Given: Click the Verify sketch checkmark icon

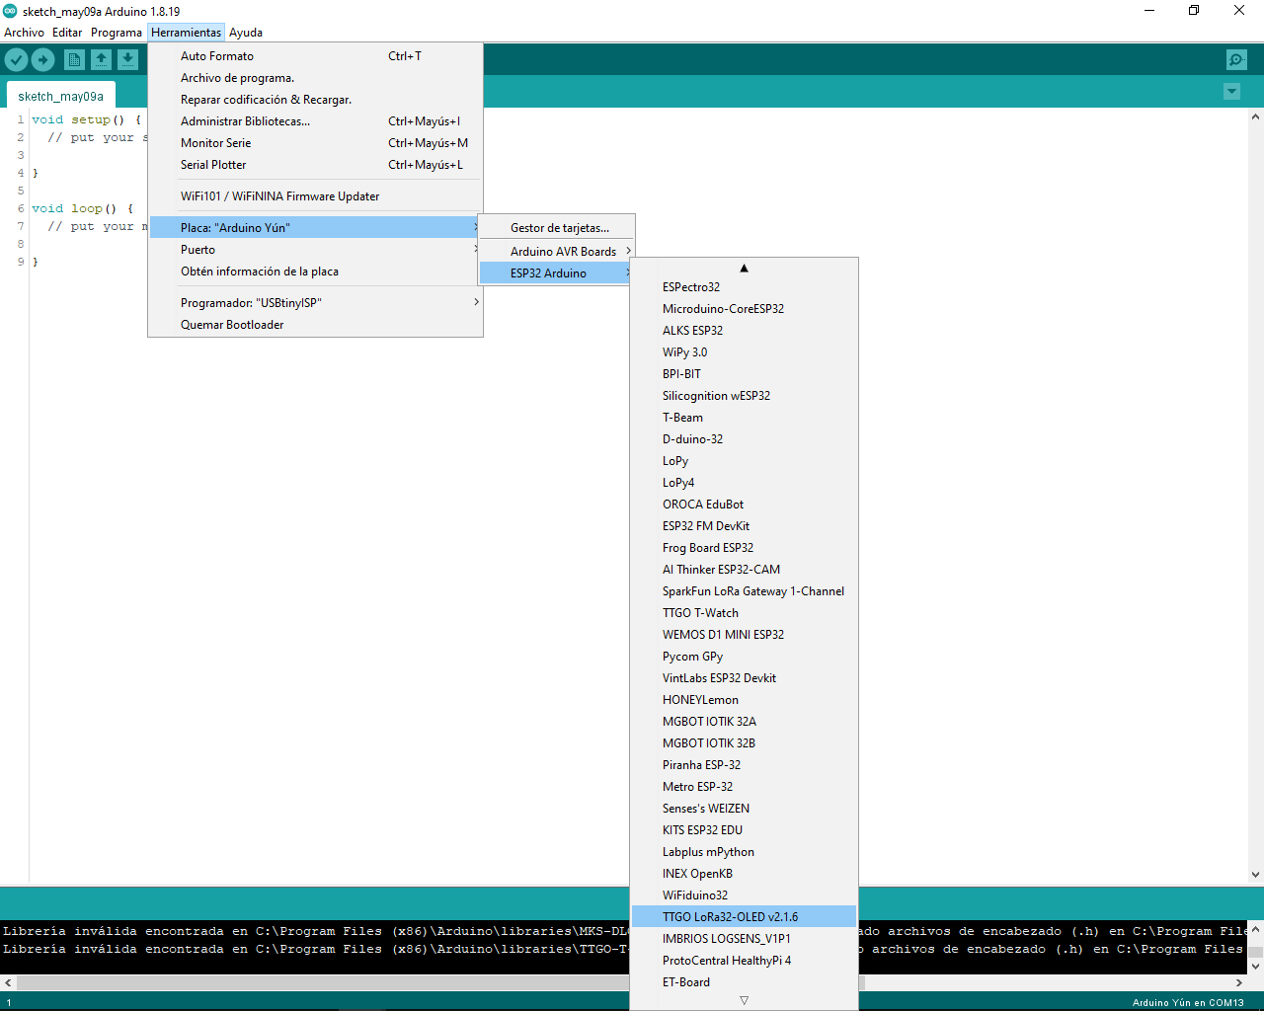Looking at the screenshot, I should (x=16, y=60).
